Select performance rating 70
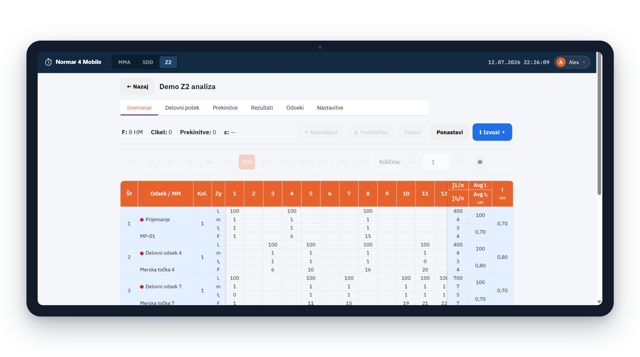 [133, 162]
